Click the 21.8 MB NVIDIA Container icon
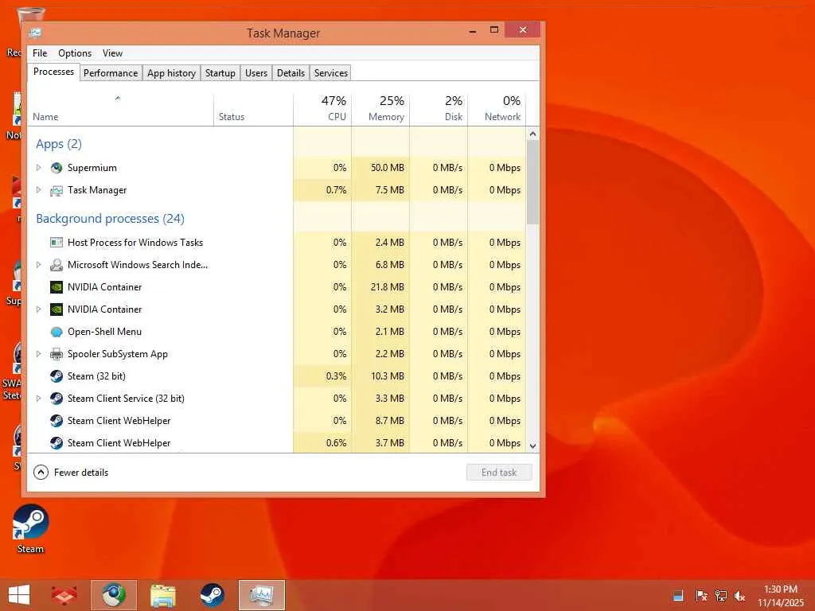 tap(57, 287)
